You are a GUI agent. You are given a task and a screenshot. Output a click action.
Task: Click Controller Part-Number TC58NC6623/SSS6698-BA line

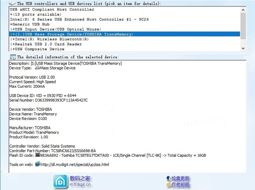point(53,151)
